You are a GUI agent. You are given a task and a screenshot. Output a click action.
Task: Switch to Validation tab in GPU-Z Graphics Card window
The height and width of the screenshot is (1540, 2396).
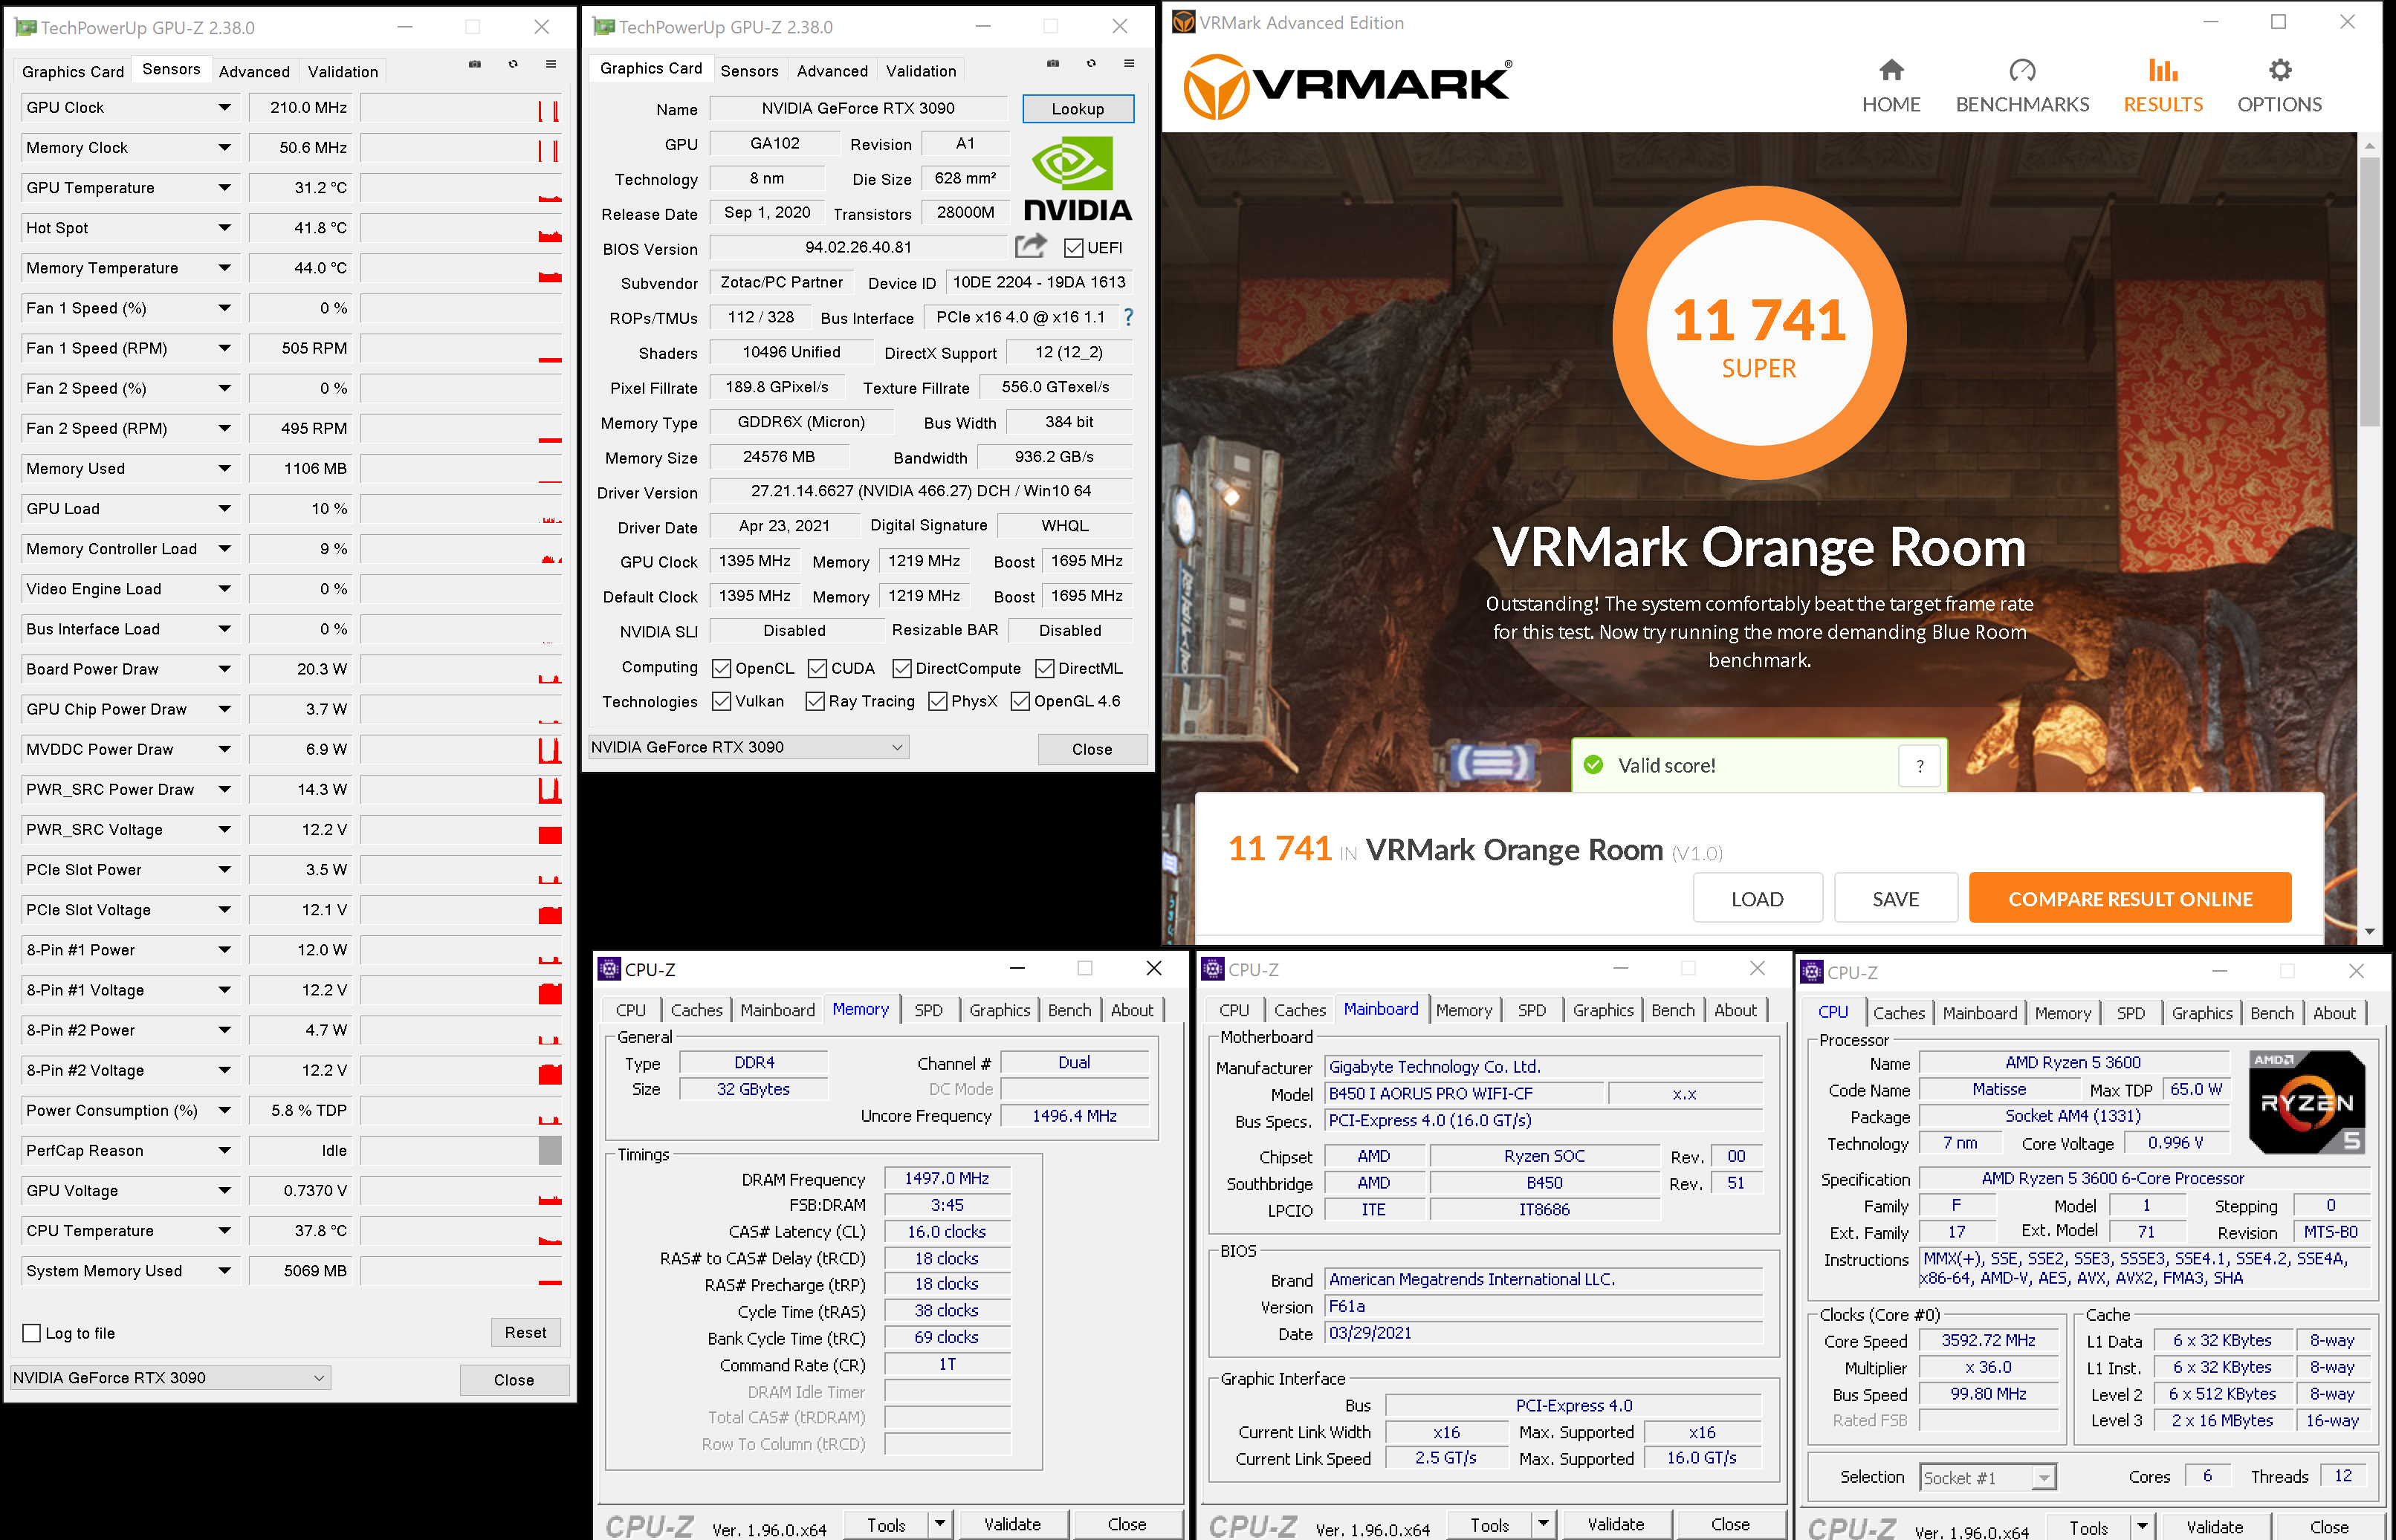920,71
